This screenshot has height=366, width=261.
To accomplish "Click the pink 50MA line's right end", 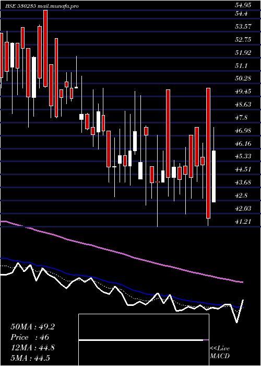I will 242,282.
